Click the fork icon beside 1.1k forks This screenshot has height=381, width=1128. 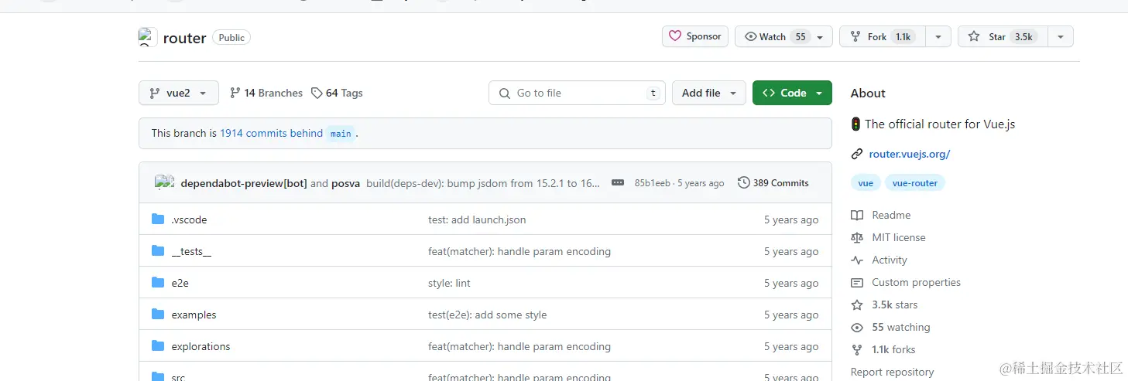[x=857, y=349]
